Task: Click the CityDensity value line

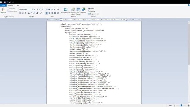Action: coord(86,103)
